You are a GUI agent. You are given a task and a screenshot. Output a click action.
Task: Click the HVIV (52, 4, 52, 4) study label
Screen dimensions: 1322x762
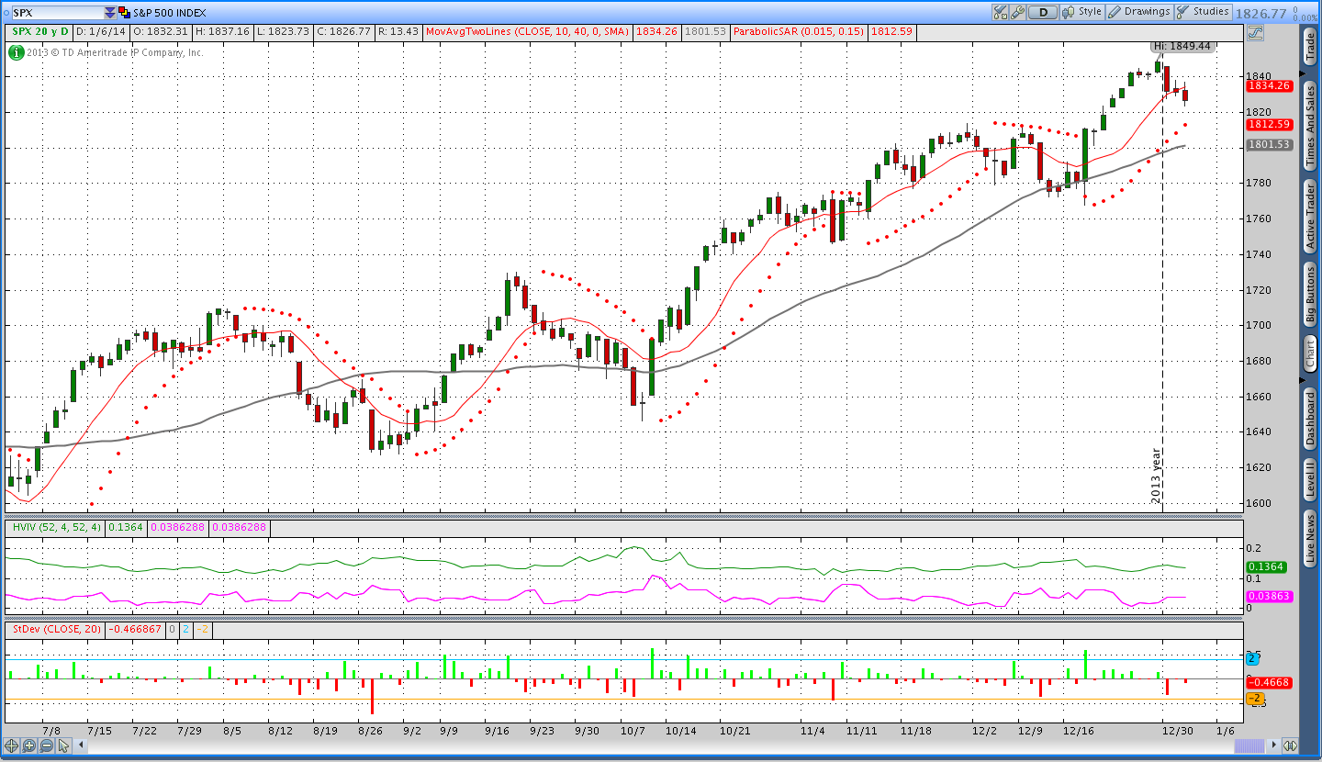click(x=55, y=528)
